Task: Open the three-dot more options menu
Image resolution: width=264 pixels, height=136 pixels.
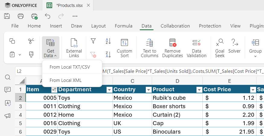Action: [75, 16]
